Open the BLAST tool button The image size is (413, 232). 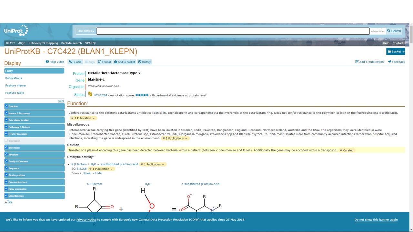[x=75, y=62]
